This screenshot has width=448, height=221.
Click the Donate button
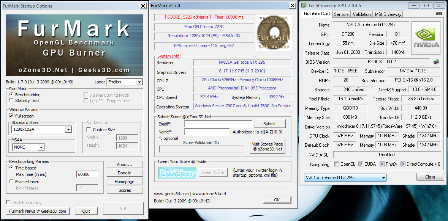point(125,173)
